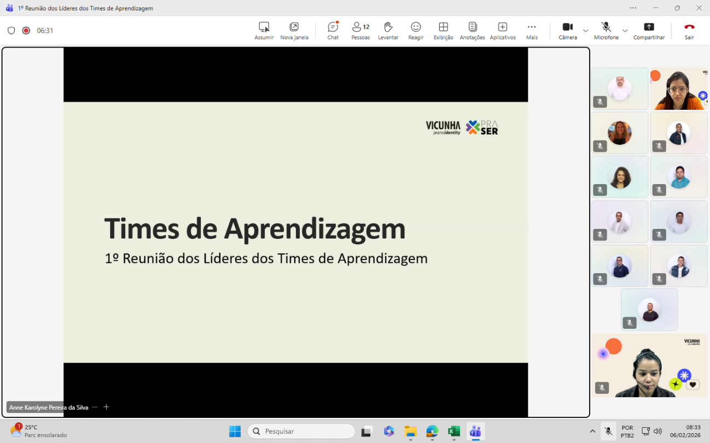Unmute the Microfone in toolbar
Viewport: 710px width, 443px height.
606,30
